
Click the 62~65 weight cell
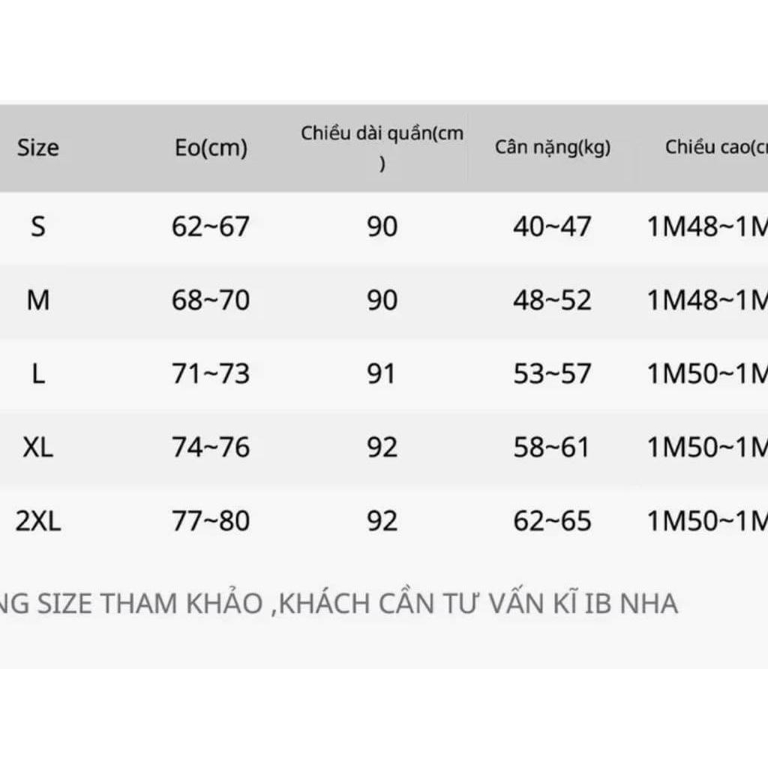pos(553,521)
